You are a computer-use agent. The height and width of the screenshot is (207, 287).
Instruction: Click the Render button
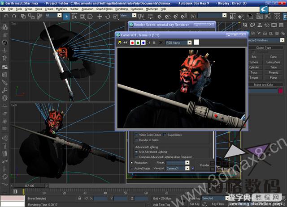[x=204, y=165]
